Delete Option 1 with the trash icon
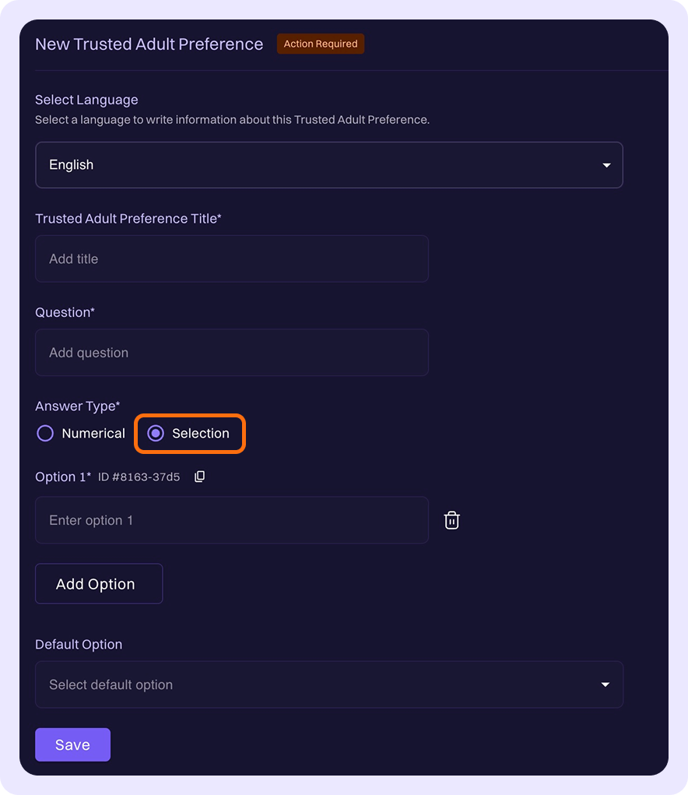 click(x=451, y=520)
